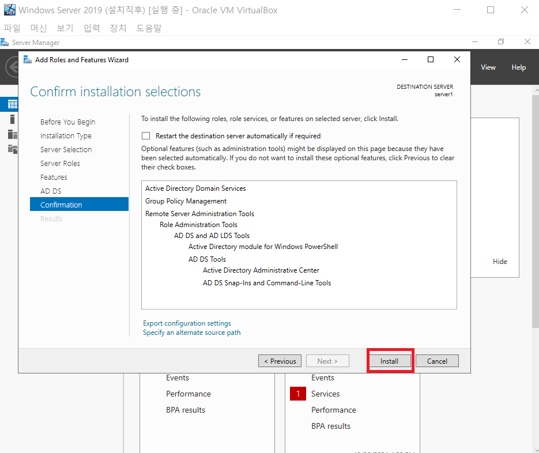
Task: Click the Server Manager vertical scrollbar
Action: pyautogui.click(x=536, y=211)
